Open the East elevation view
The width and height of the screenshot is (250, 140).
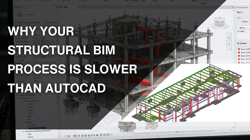tap(30, 134)
